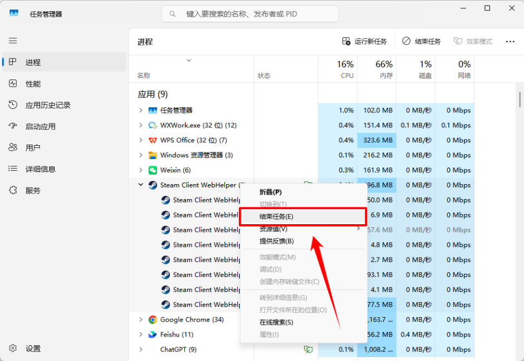Click the 任务管理器 process icon in list
524x361 pixels.
pos(153,110)
